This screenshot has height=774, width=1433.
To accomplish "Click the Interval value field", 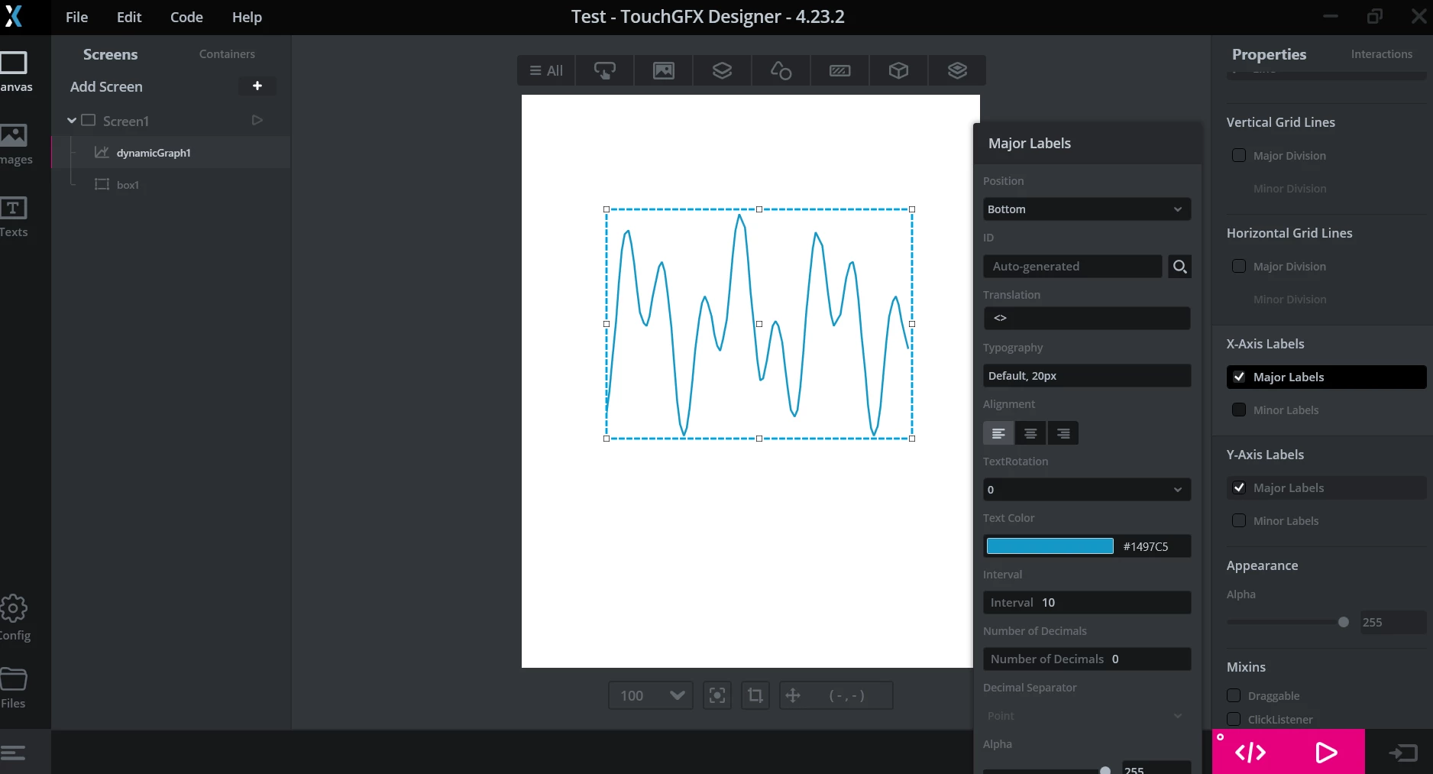I will (x=1086, y=603).
